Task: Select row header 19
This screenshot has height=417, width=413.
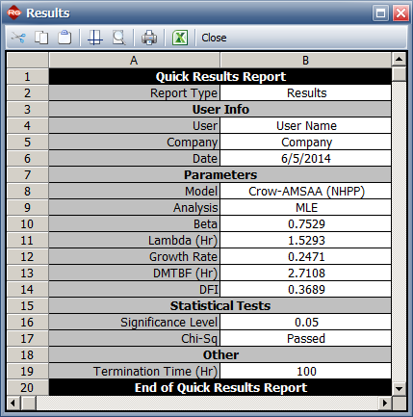Action: click(28, 371)
